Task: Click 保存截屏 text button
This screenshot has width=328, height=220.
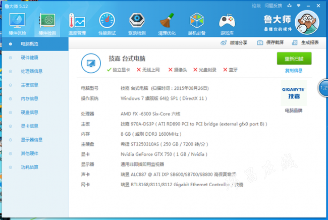Action: [275, 43]
